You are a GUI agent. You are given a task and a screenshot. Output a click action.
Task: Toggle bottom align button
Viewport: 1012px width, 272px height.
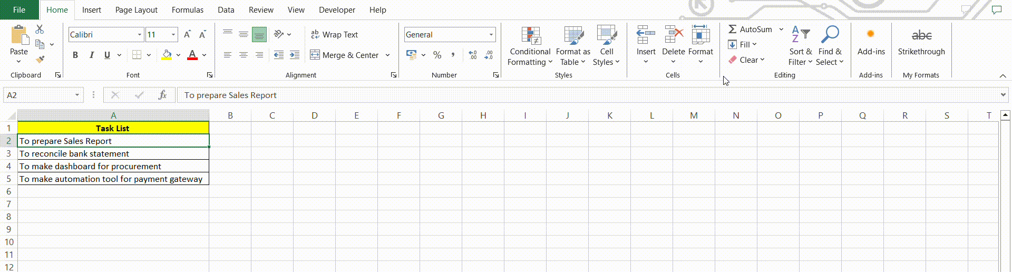pyautogui.click(x=259, y=34)
